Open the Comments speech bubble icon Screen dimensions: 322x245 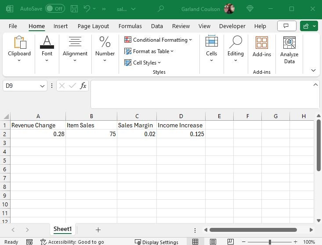click(x=286, y=26)
